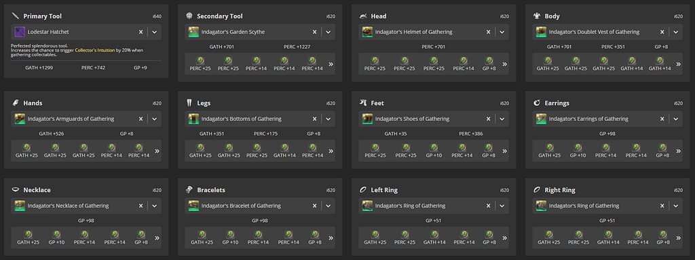
Task: Remove the Indagator's Bracelet of Gathering
Action: pyautogui.click(x=314, y=206)
